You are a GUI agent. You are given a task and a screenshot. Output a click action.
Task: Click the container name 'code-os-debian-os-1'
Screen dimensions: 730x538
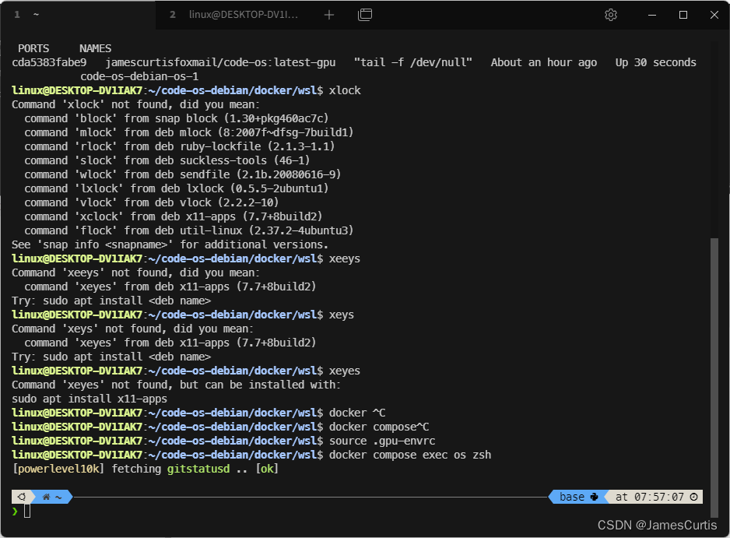(x=139, y=76)
